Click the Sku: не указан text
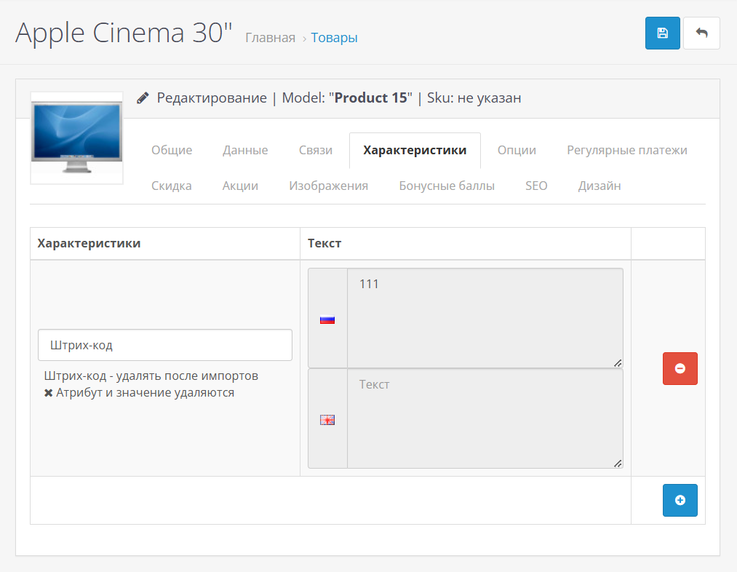 [x=474, y=98]
